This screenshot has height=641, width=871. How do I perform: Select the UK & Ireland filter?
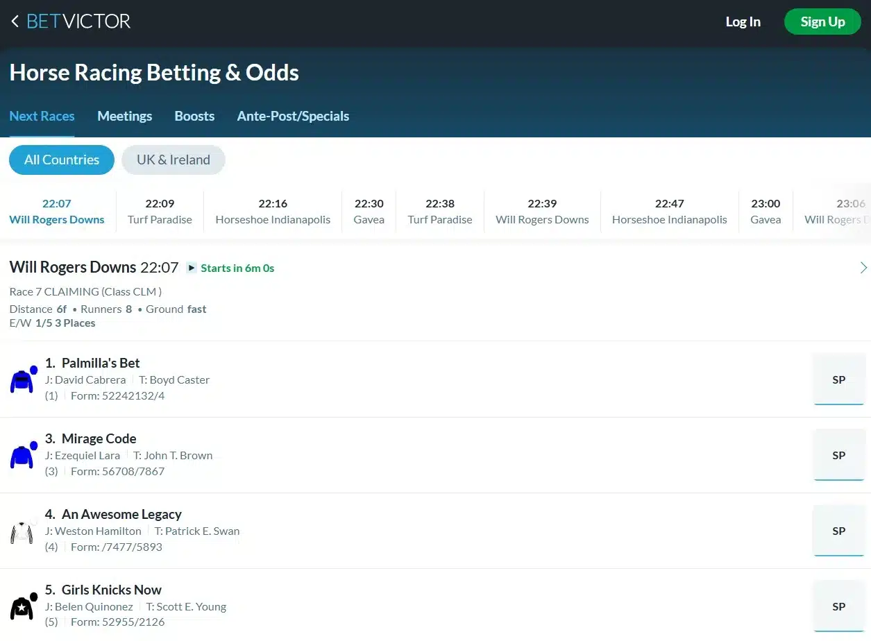pyautogui.click(x=174, y=160)
